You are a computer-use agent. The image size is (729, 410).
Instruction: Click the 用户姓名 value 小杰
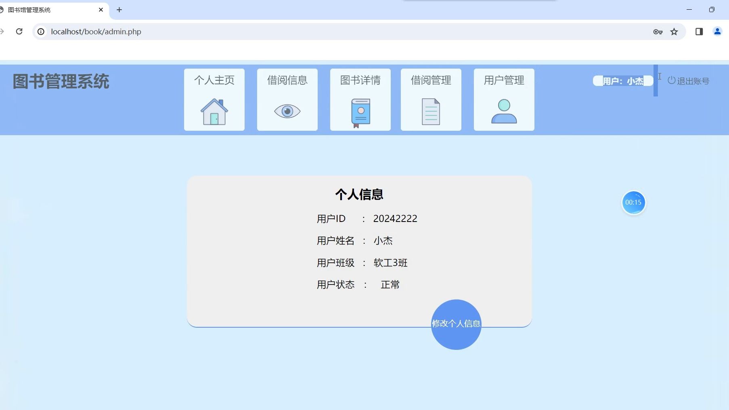(383, 241)
